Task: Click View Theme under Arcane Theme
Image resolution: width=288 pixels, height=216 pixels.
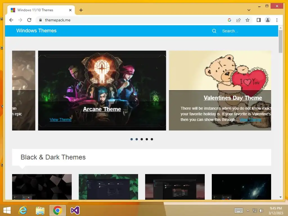Action: pyautogui.click(x=60, y=120)
